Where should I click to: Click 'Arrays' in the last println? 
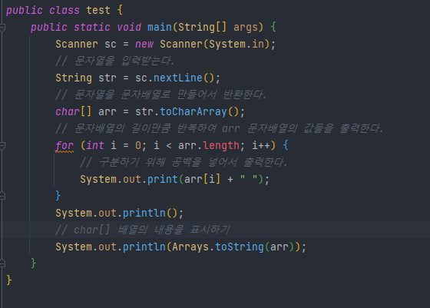coord(190,247)
